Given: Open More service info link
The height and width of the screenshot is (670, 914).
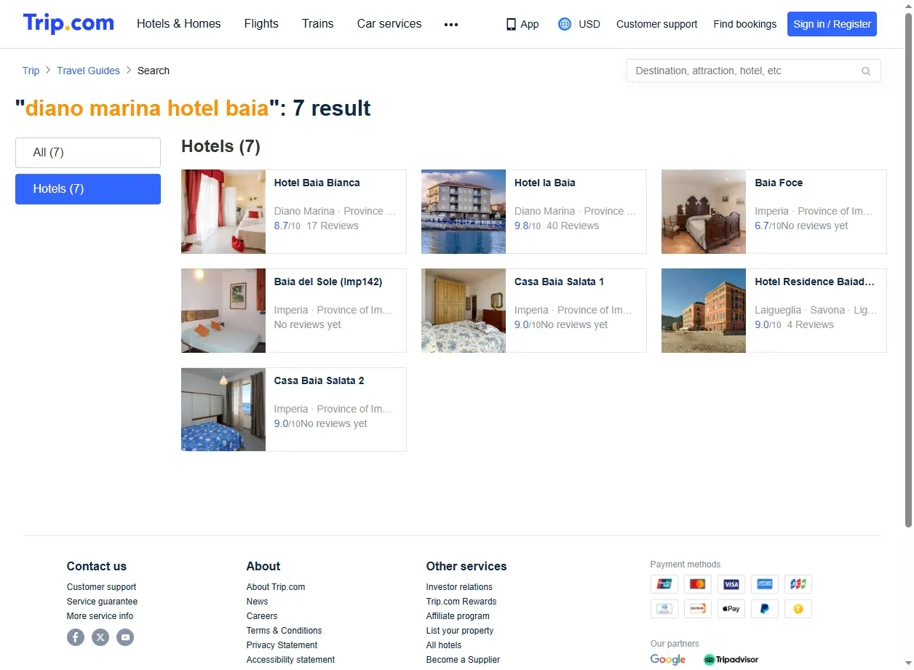Looking at the screenshot, I should (x=100, y=616).
